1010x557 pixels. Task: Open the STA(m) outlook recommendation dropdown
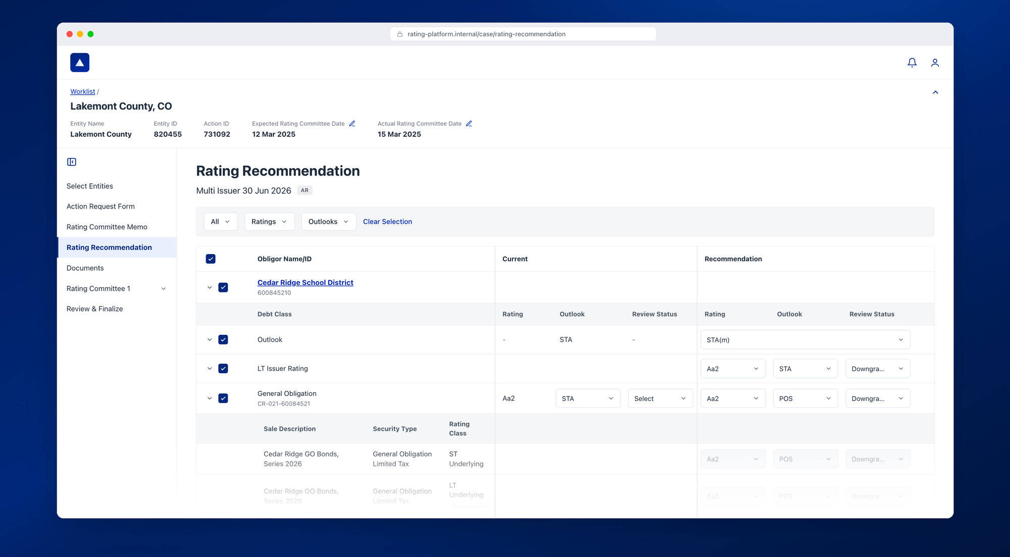coord(805,340)
